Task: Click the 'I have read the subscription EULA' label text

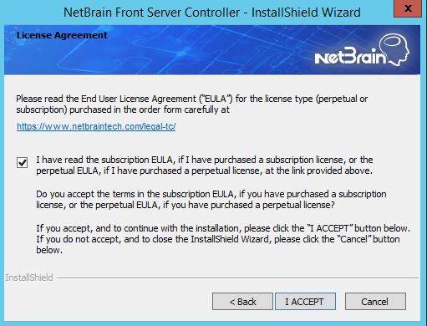Action: (205, 166)
